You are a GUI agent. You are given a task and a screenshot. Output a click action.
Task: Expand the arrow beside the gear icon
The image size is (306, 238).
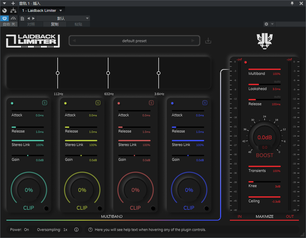pos(272,24)
